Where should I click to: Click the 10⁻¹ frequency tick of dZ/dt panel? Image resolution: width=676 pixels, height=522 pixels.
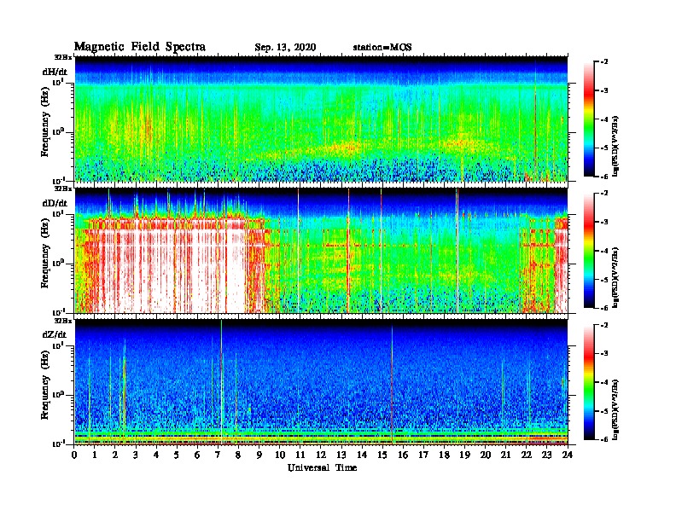(x=58, y=444)
